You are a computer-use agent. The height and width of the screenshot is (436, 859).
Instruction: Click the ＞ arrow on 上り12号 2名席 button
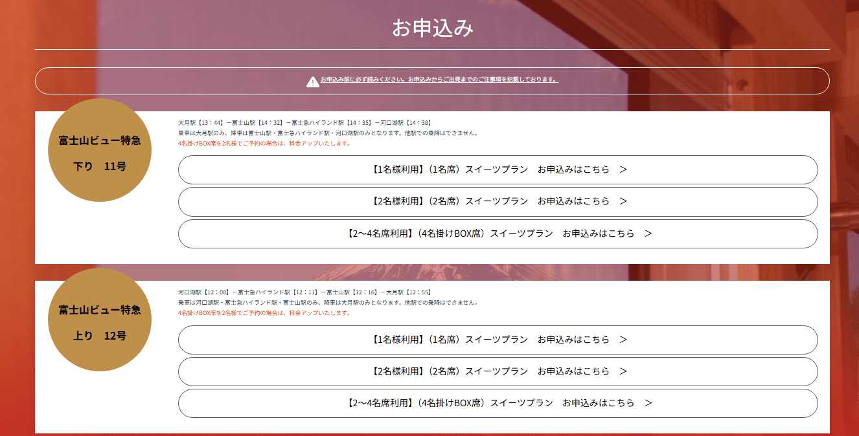pyautogui.click(x=623, y=371)
